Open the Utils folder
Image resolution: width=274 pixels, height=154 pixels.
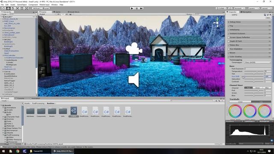[63, 111]
